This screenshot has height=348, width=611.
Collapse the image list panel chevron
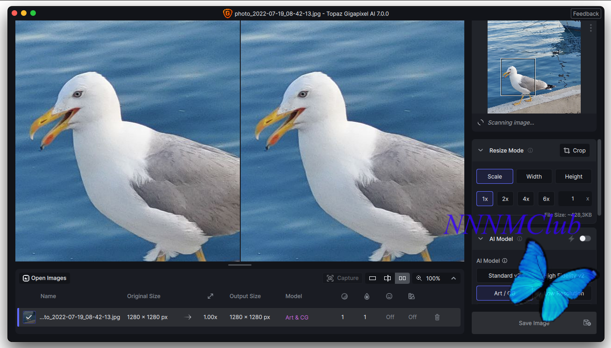[x=453, y=278]
